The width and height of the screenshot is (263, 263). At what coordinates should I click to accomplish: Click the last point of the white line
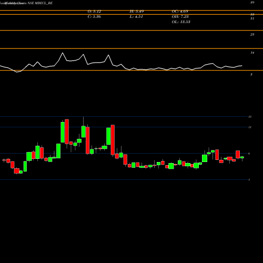242,66
